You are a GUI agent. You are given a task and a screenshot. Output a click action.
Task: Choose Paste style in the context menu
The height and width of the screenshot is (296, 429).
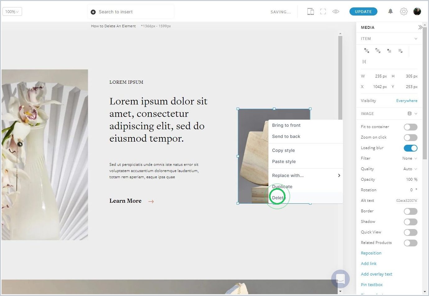click(x=306, y=161)
